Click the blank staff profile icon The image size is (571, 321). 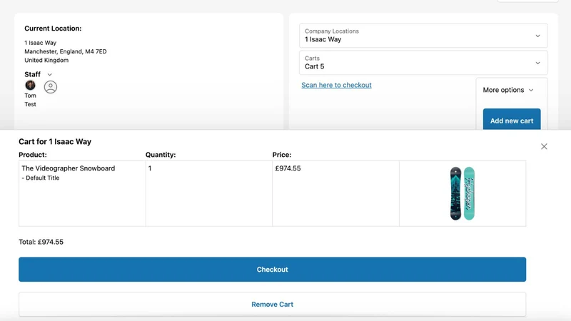coord(51,87)
